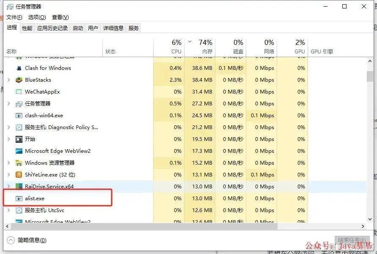Click the Microsoft Edge WebView2 17.3 MB icon
This screenshot has width=377, height=254.
pyautogui.click(x=19, y=151)
